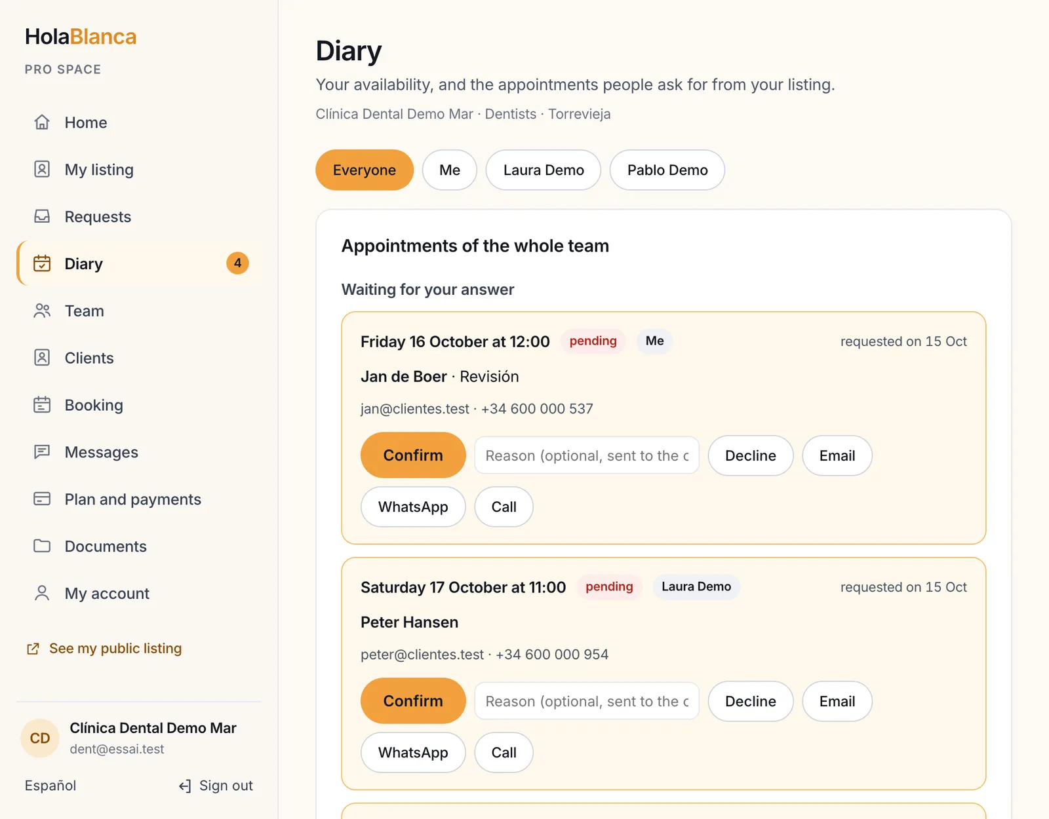
Task: Click the Documents folder icon
Action: pyautogui.click(x=42, y=546)
